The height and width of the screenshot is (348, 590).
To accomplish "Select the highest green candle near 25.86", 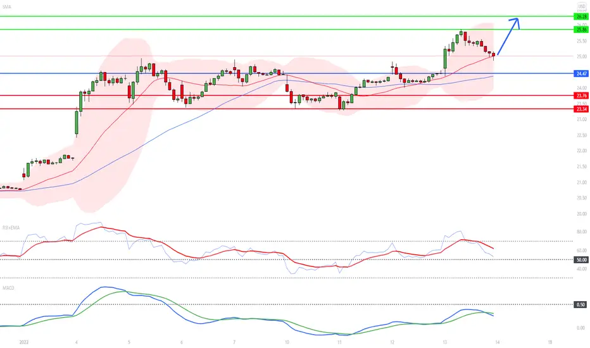I will pyautogui.click(x=461, y=33).
